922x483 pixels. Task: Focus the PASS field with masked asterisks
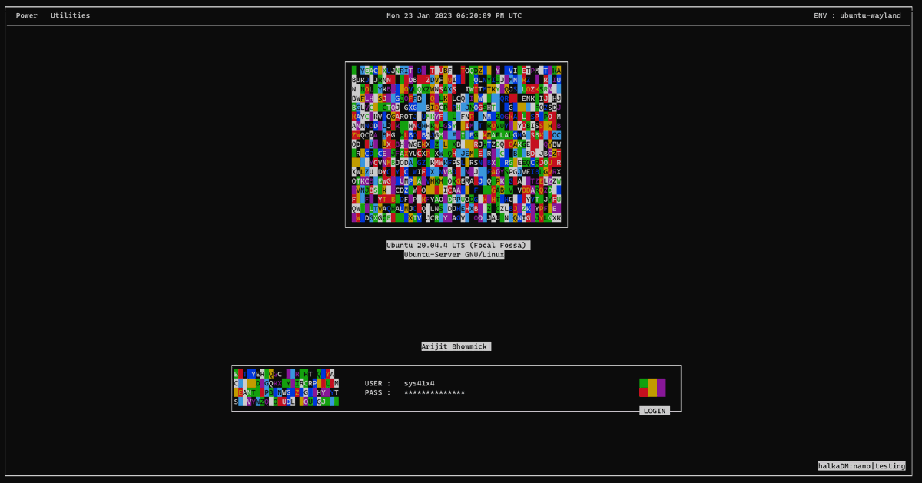pyautogui.click(x=434, y=392)
